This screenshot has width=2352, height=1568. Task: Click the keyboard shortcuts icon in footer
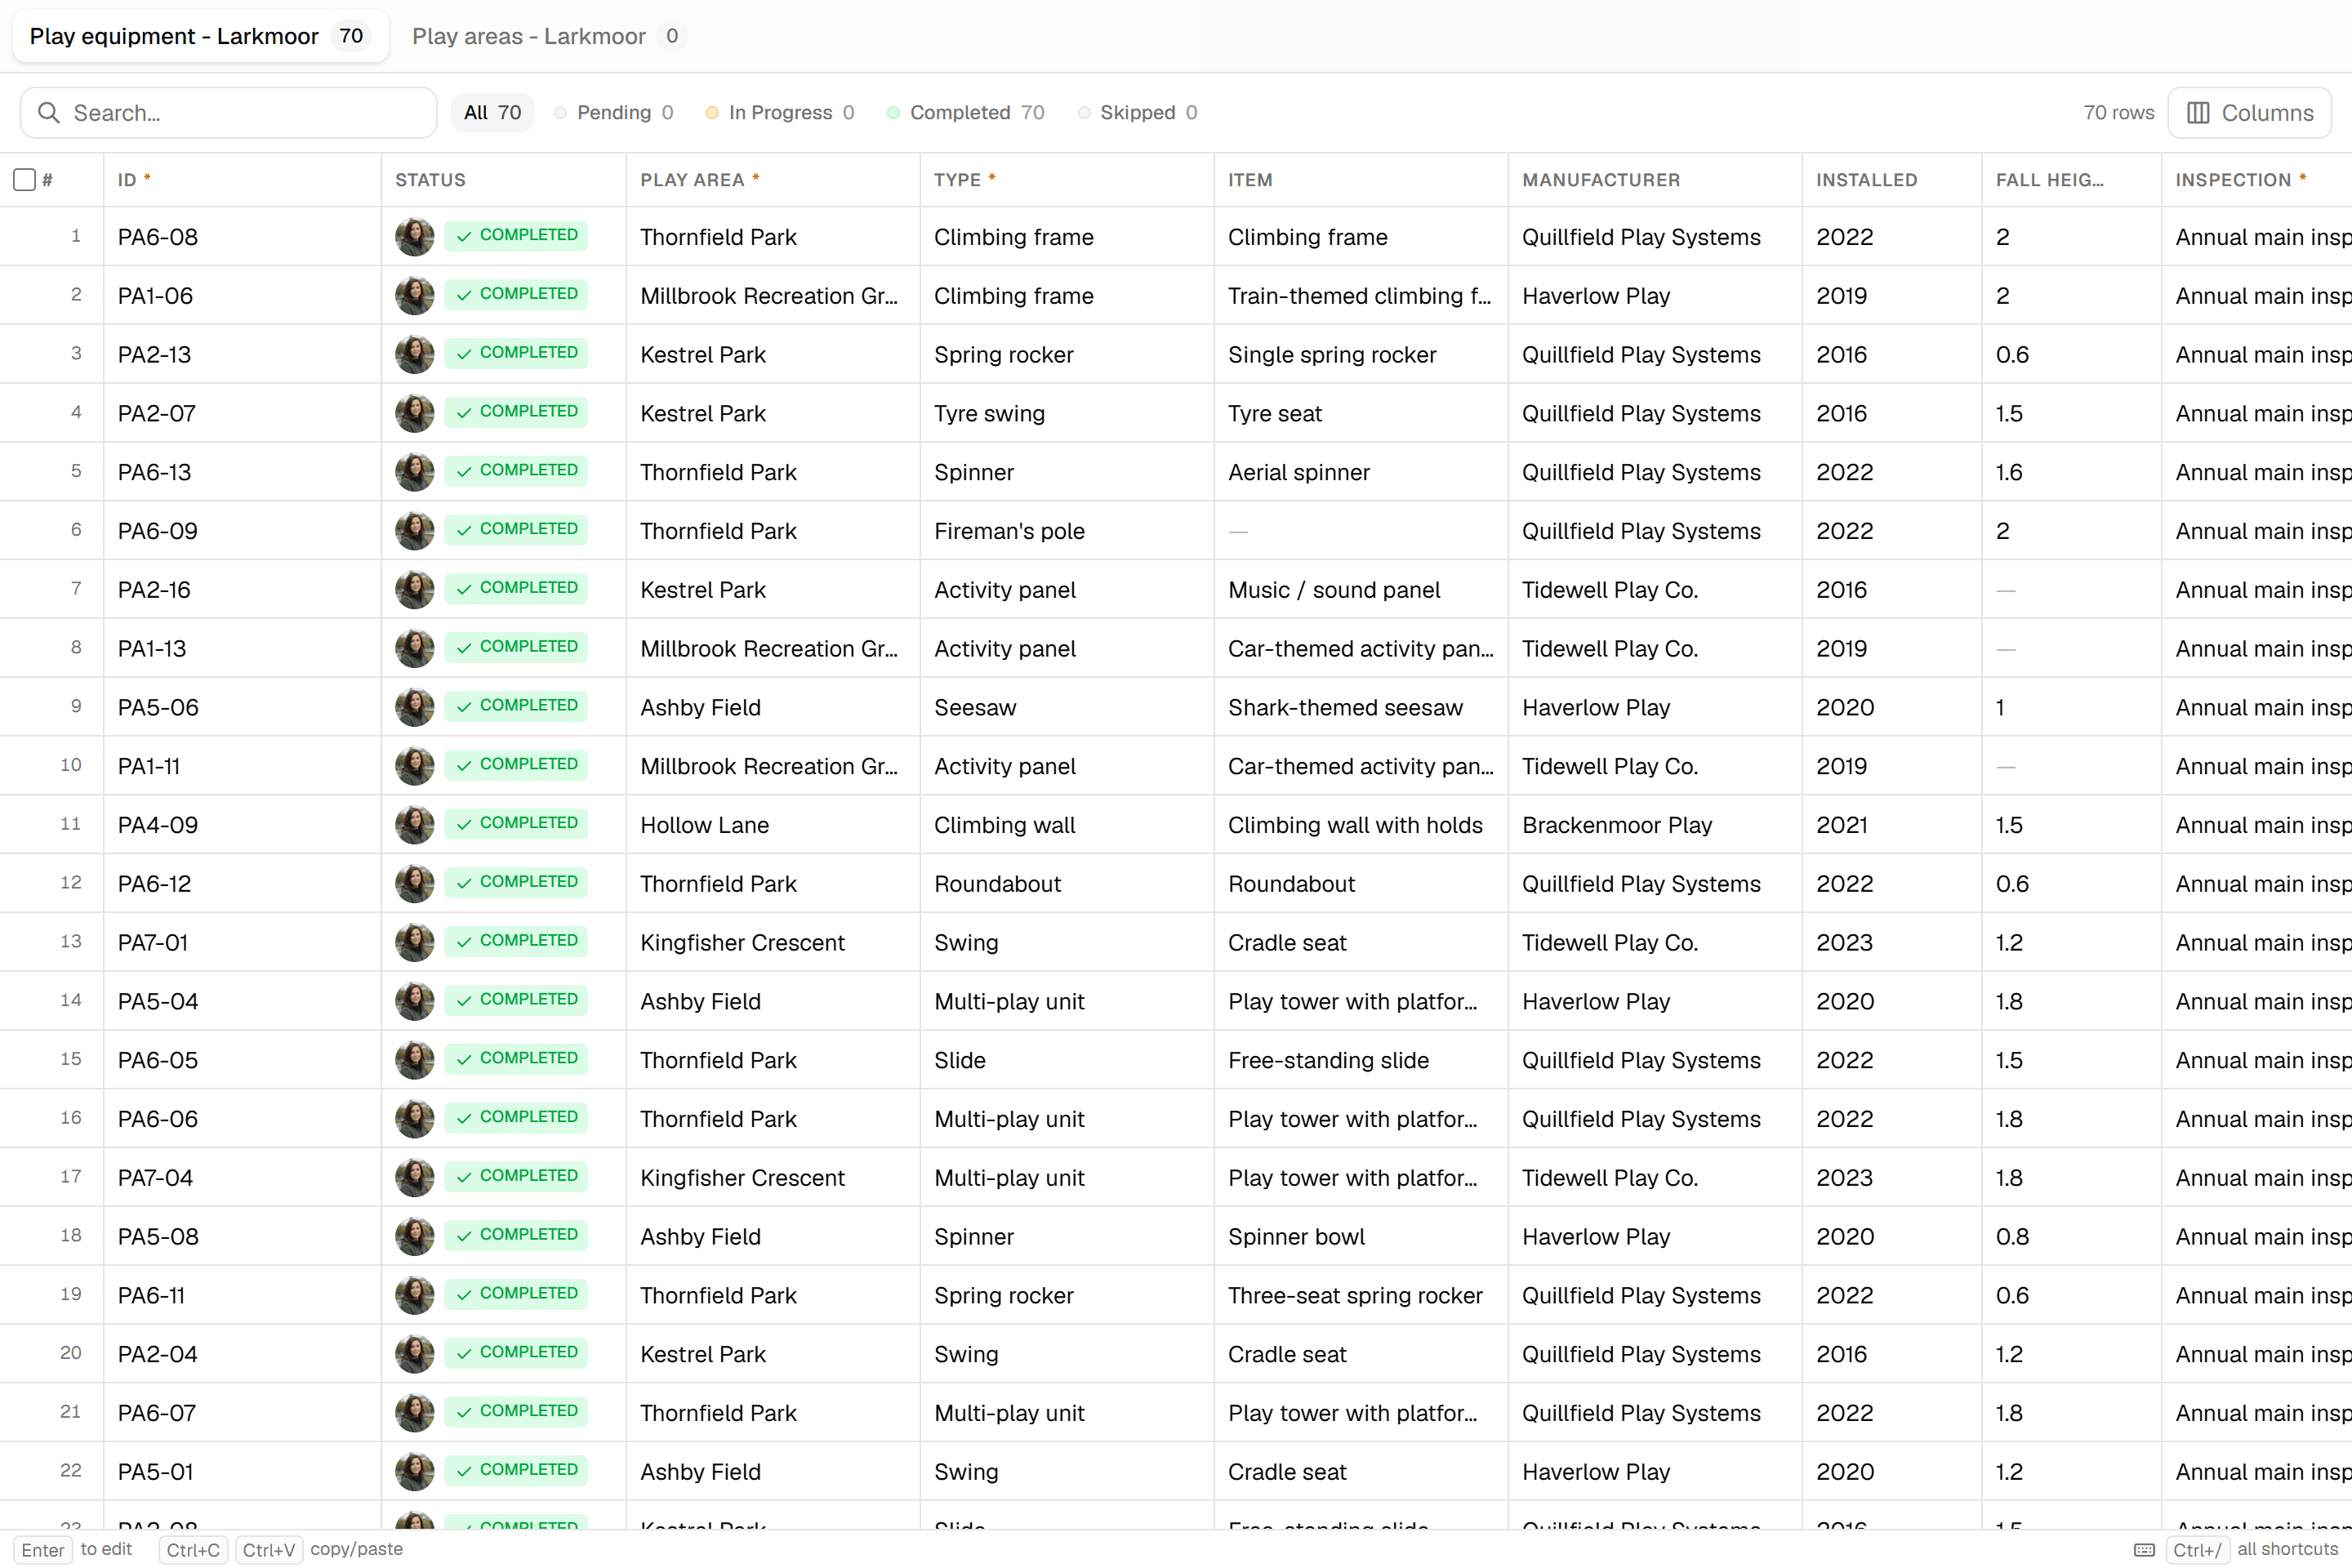[2144, 1550]
